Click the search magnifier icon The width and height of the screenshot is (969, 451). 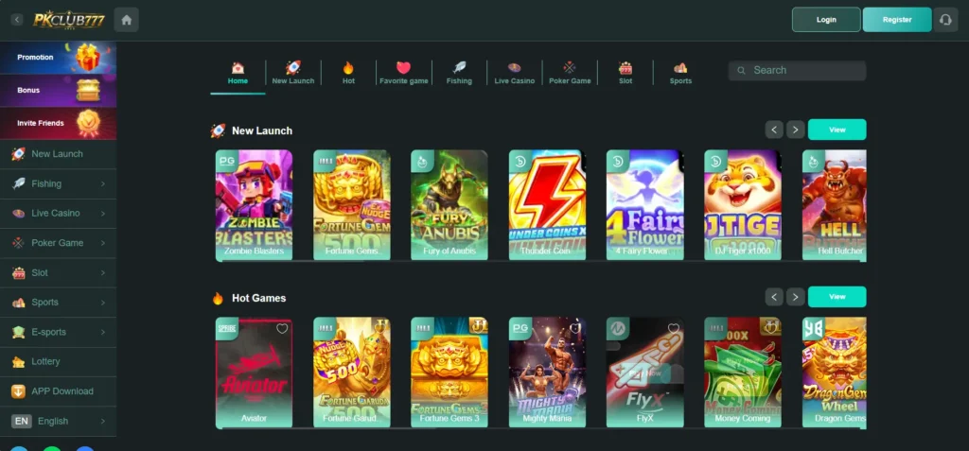[x=741, y=70]
